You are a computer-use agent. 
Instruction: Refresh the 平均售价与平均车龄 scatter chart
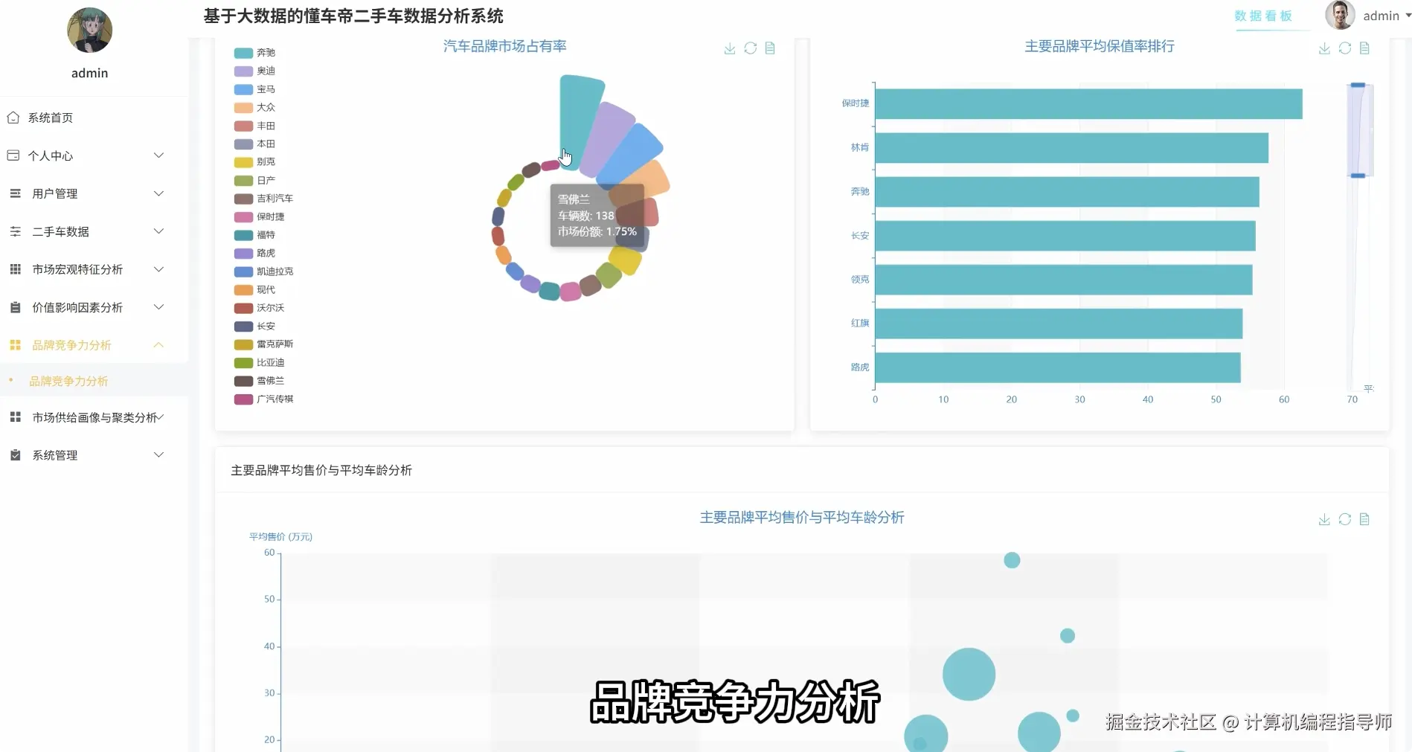point(1344,519)
